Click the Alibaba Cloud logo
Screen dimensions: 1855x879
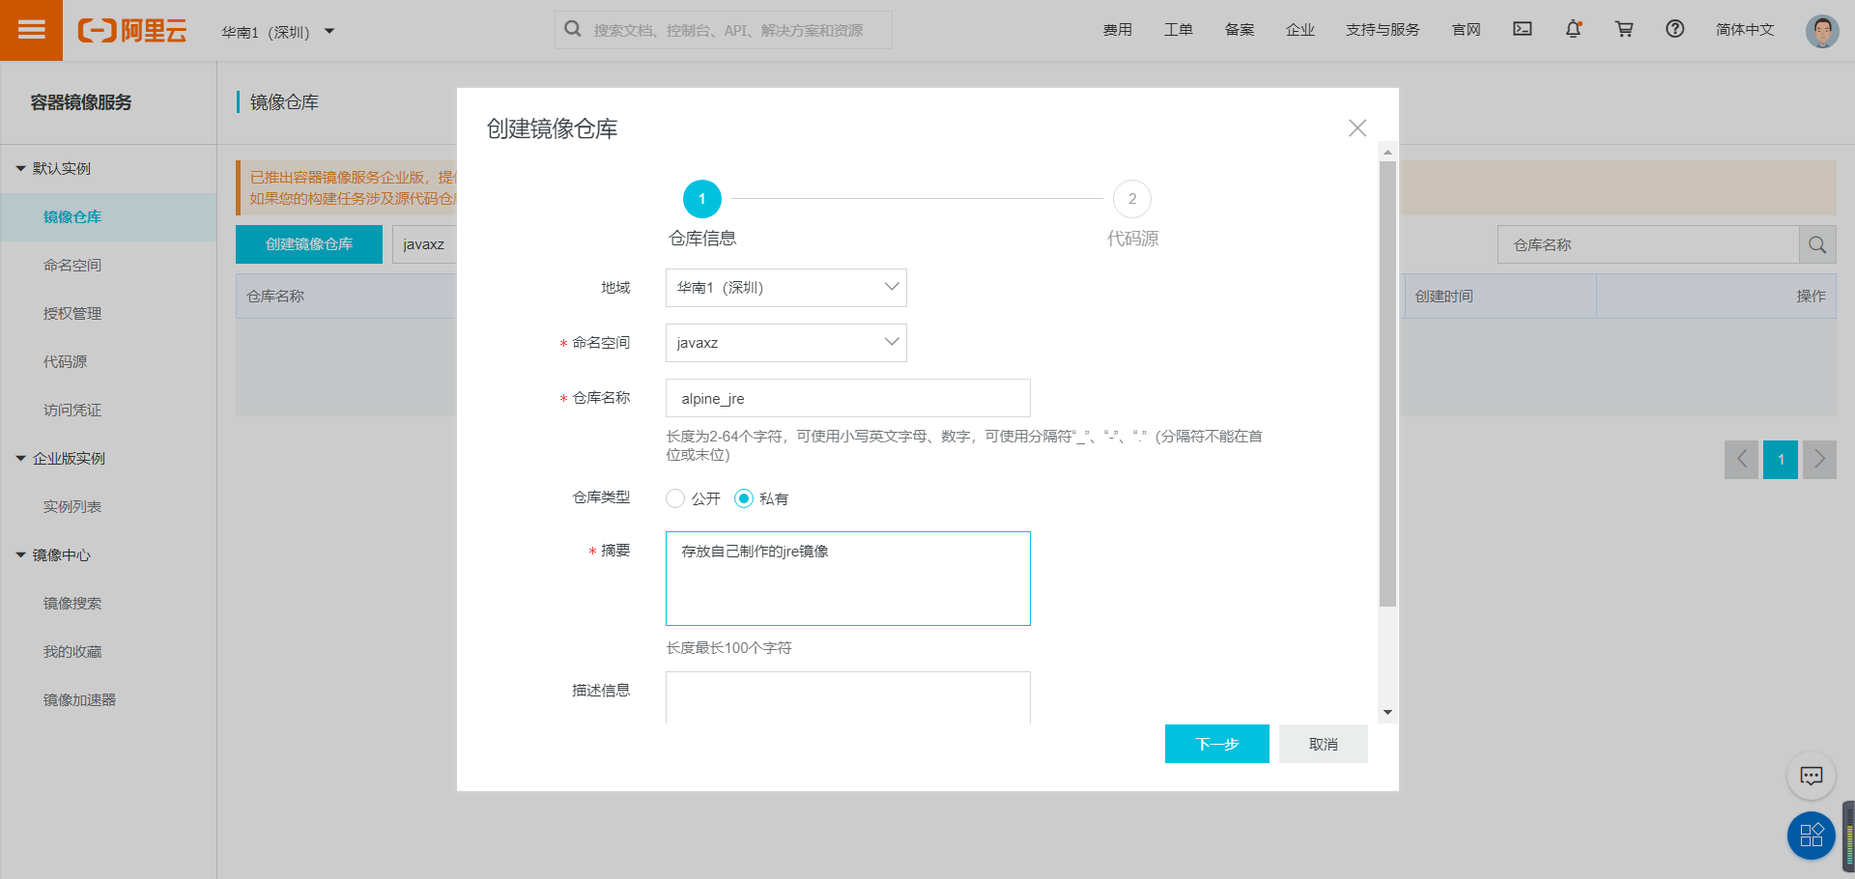[x=132, y=30]
